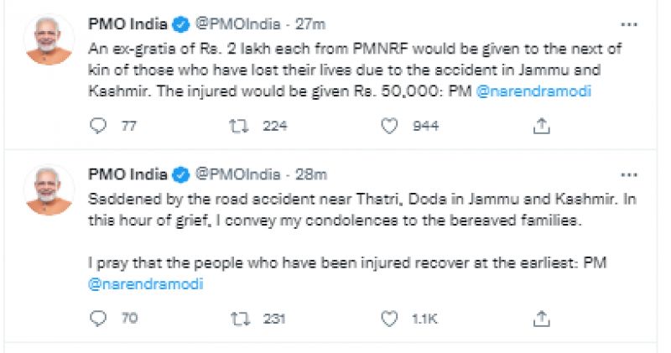Retweet the ex-gratia Rs. 2 lakh tweet
This screenshot has height=353, width=671.
[x=238, y=126]
